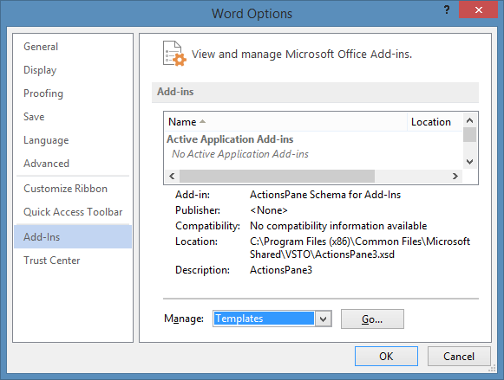Click the add-ins list scroll down arrow
Viewport: 504px width, 380px height.
469,162
